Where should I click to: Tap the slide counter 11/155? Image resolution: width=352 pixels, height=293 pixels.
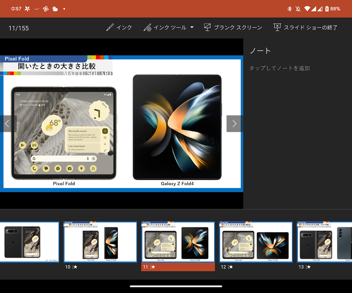19,28
